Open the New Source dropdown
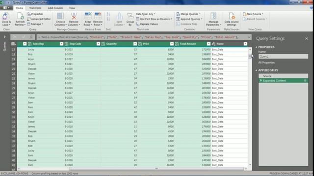This screenshot has width=314, height=176. [253, 14]
